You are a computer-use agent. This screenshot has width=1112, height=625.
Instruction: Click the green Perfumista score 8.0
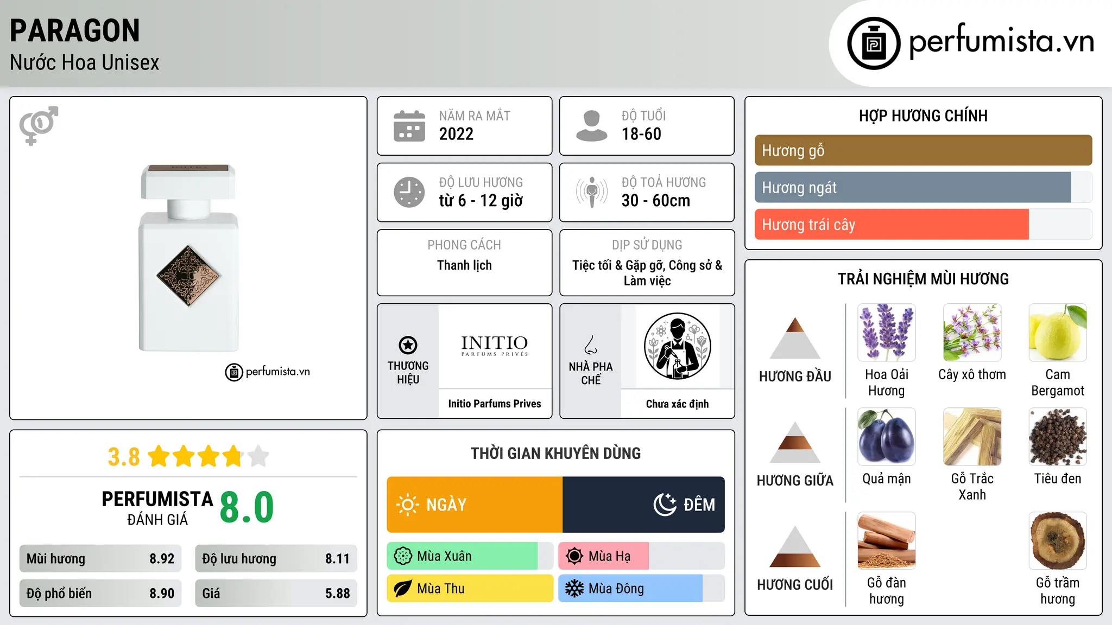pyautogui.click(x=247, y=507)
